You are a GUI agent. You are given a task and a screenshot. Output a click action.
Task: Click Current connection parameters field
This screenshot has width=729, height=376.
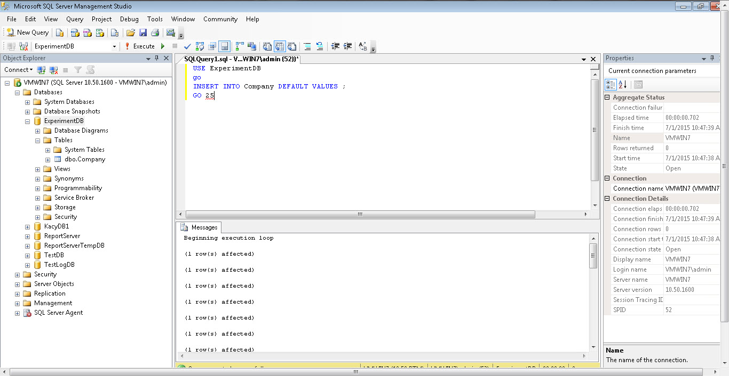pyautogui.click(x=662, y=71)
